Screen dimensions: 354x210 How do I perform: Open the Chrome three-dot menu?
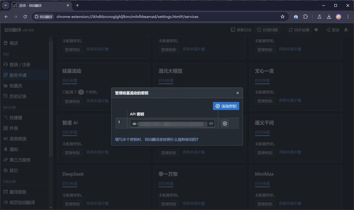point(348,17)
